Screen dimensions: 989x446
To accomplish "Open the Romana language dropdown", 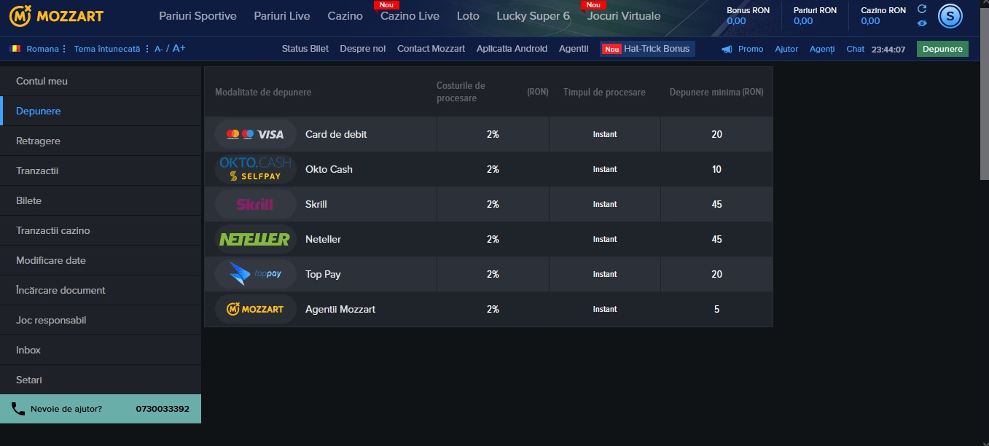I will [x=47, y=49].
